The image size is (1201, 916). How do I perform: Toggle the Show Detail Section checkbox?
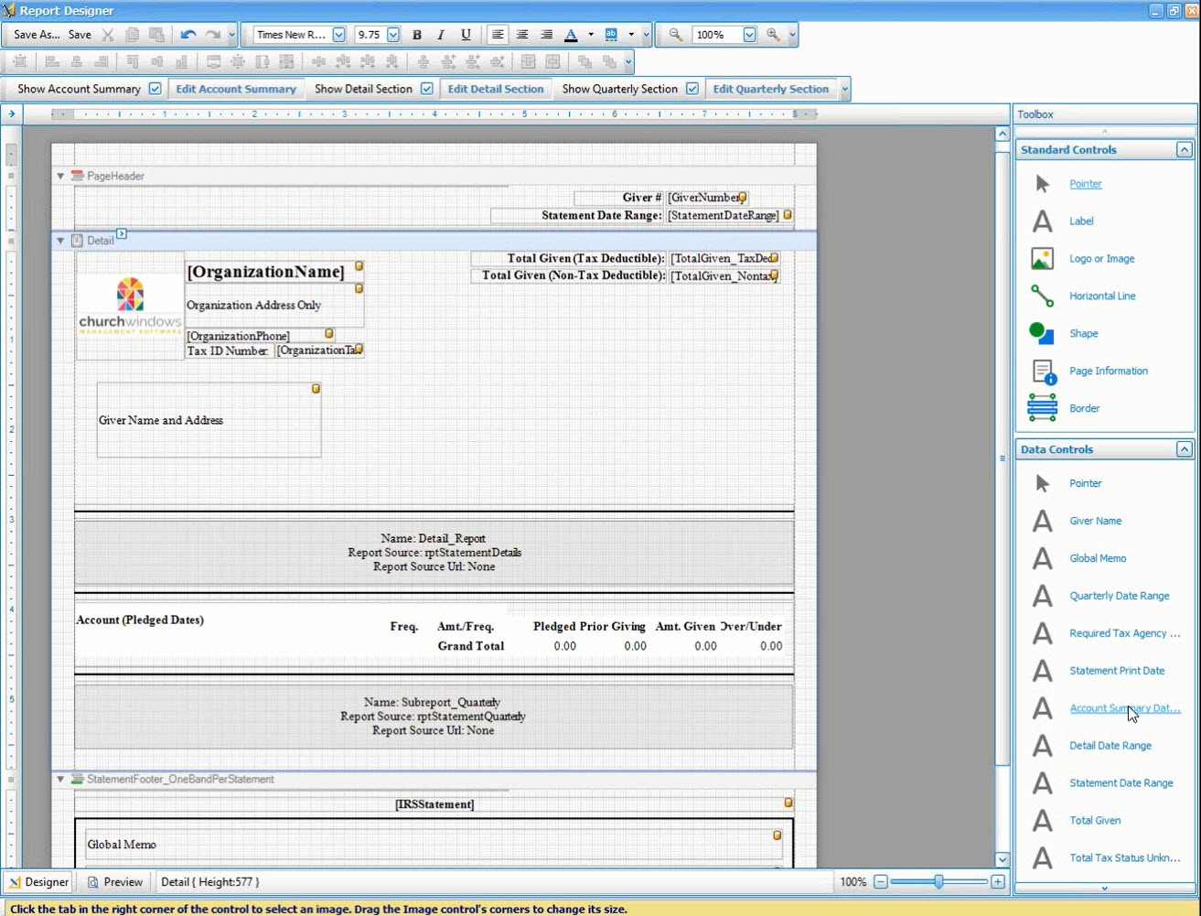[x=427, y=89]
